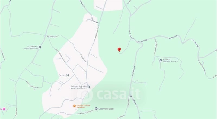Image resolution: width=217 pixels, height=119 pixels.
Task: Select the Trattoria Pizzeria Da Marisa restaurant icon
Action: pyautogui.click(x=74, y=106)
